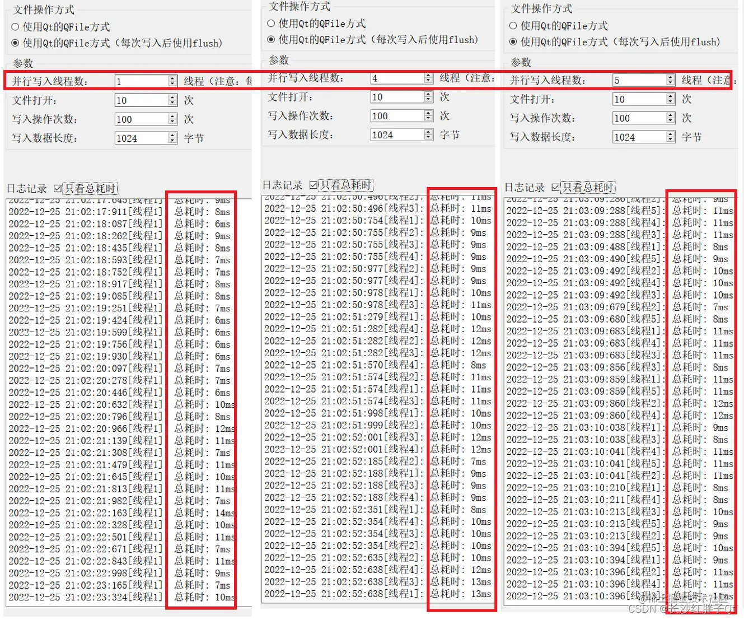
Task: Select log row 21:02:50:754[线程1]
Action: 377,221
